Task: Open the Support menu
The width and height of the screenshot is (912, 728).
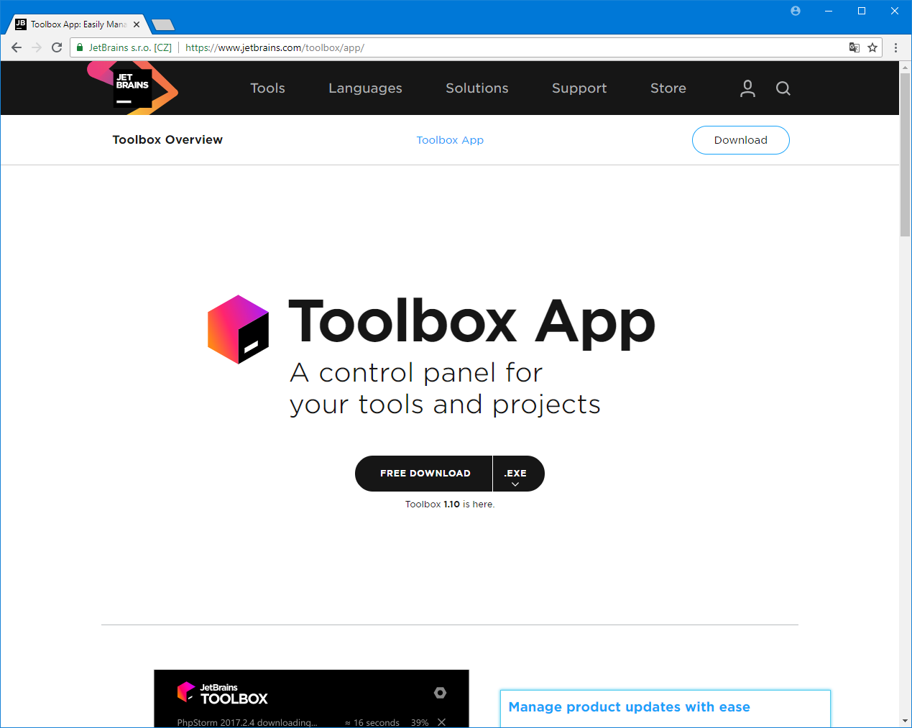Action: click(579, 88)
